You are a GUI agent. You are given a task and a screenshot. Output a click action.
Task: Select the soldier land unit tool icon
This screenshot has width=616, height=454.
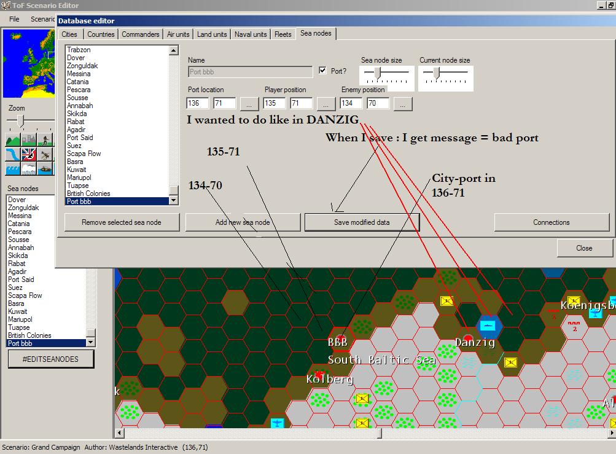(x=45, y=140)
